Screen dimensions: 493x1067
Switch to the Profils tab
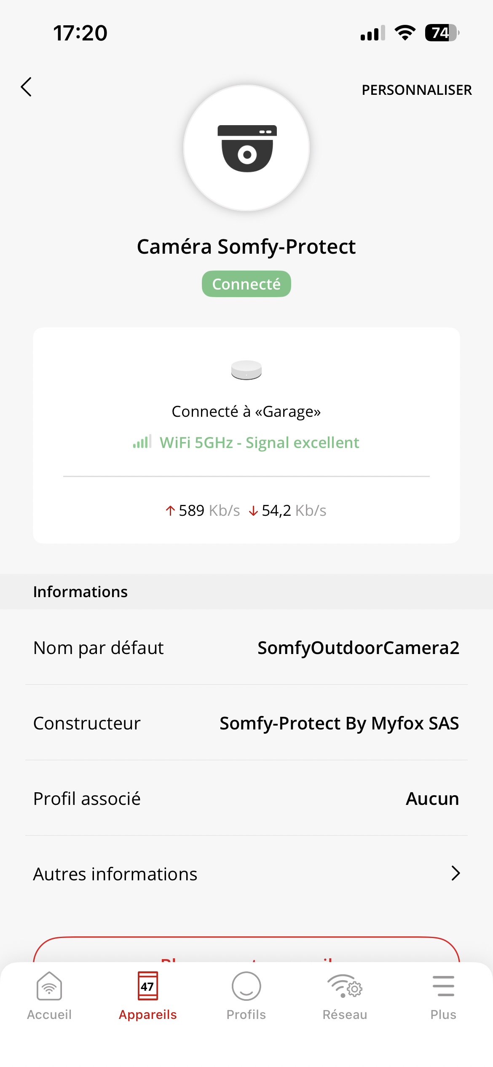click(x=246, y=996)
